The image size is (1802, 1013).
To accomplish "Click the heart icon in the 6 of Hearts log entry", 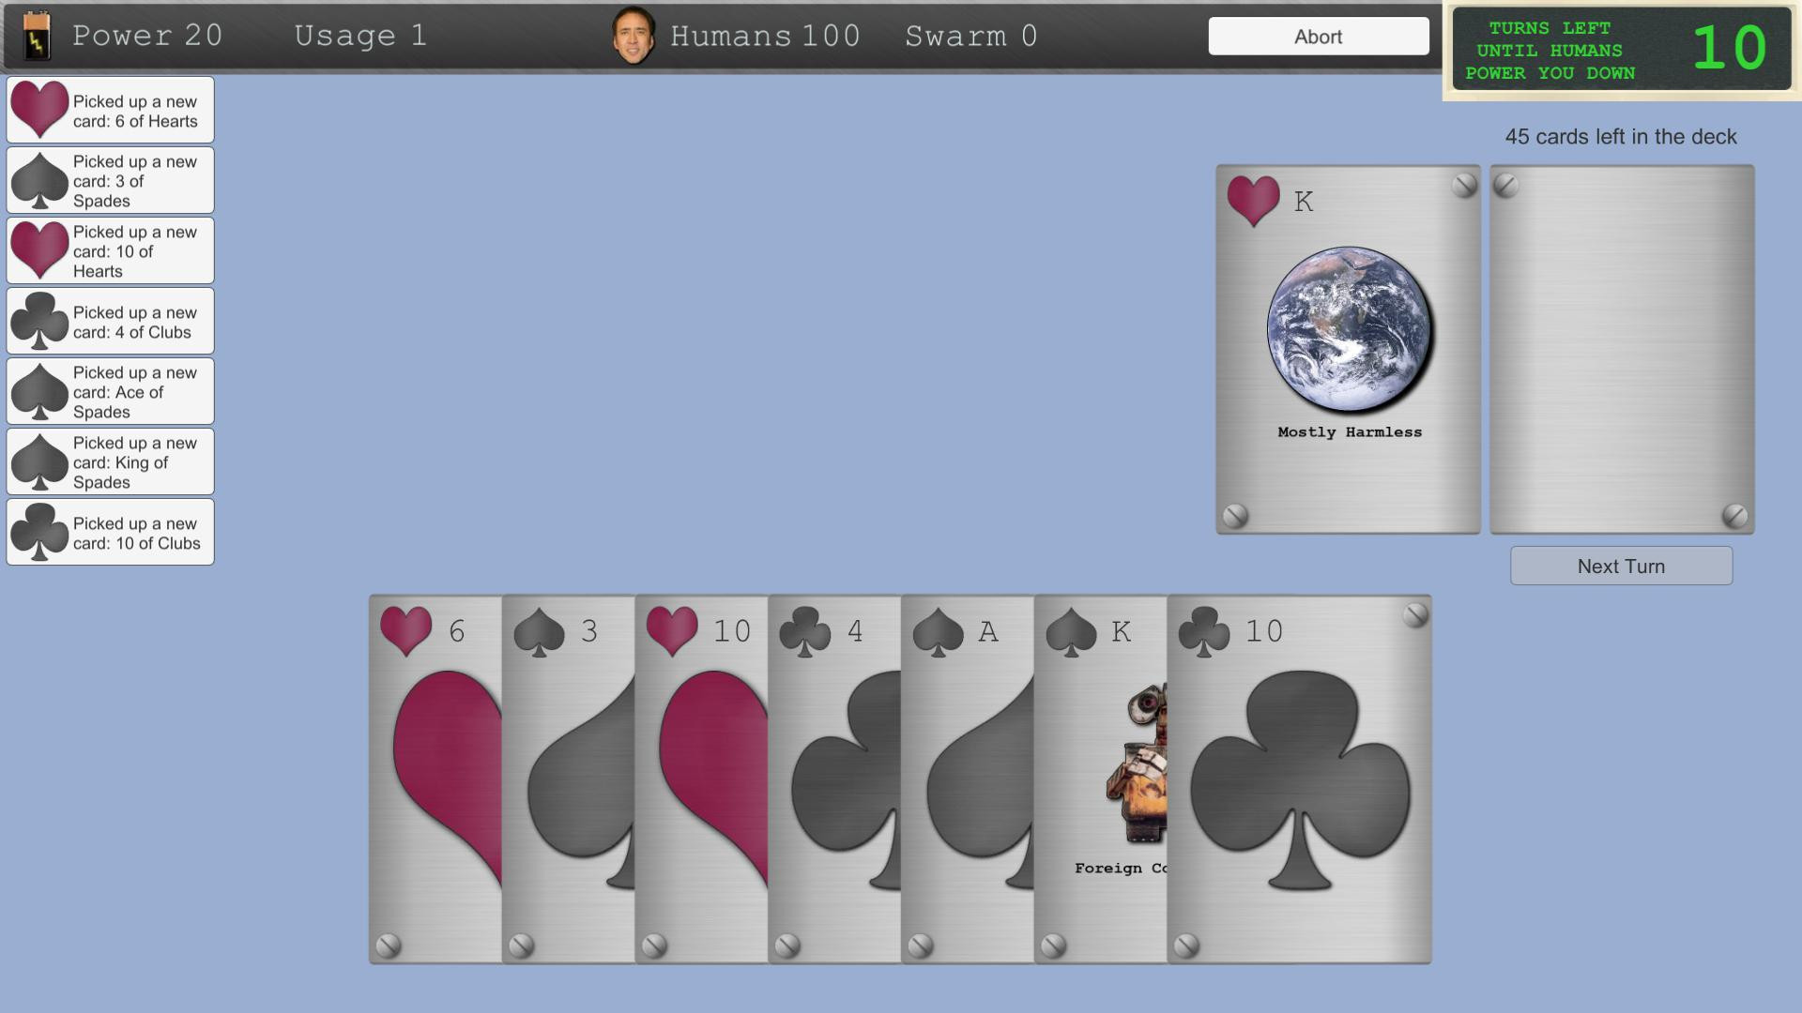I will (39, 110).
